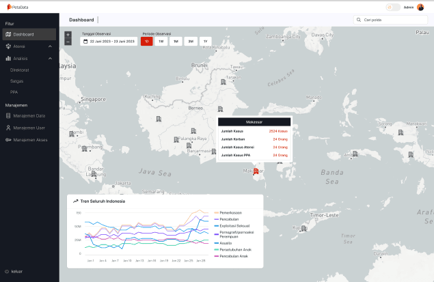This screenshot has width=434, height=282.
Task: Click the keluar logout button
Action: [x=14, y=271]
